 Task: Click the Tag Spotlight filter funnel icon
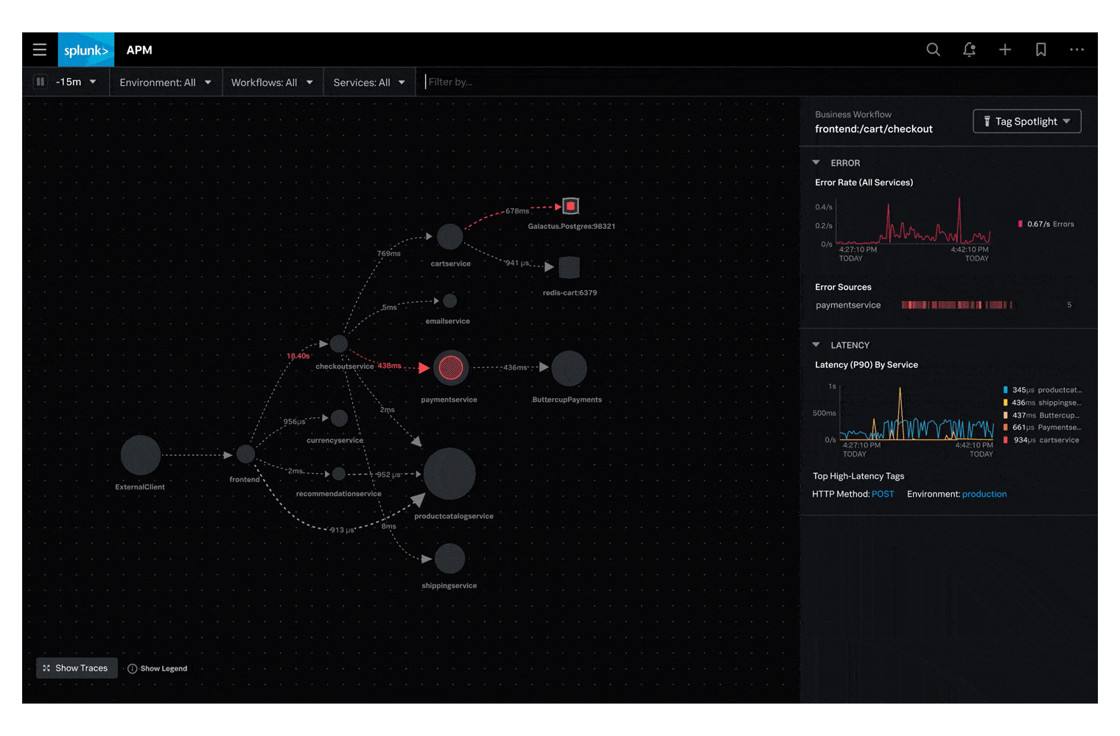987,121
